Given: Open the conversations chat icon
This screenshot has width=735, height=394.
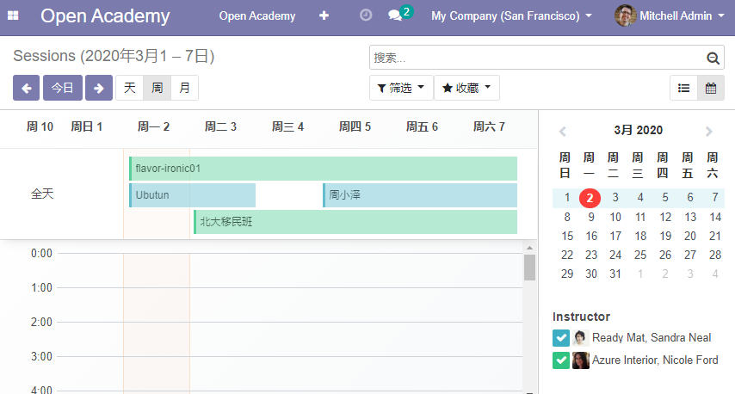Looking at the screenshot, I should tap(395, 15).
